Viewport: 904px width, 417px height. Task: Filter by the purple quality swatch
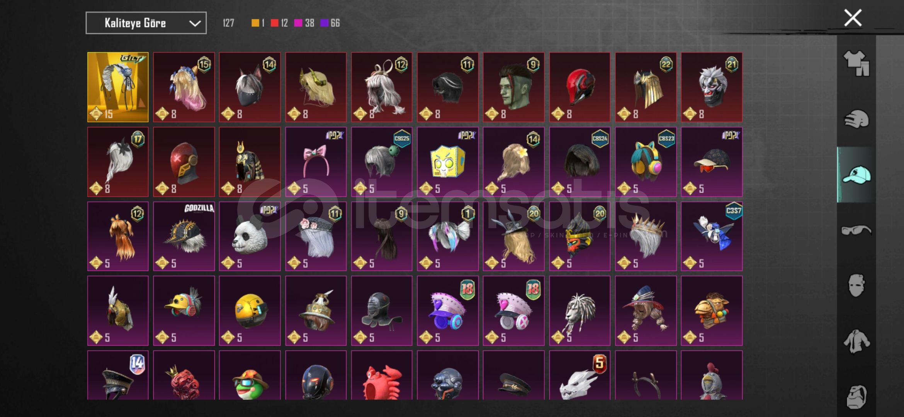coord(324,23)
